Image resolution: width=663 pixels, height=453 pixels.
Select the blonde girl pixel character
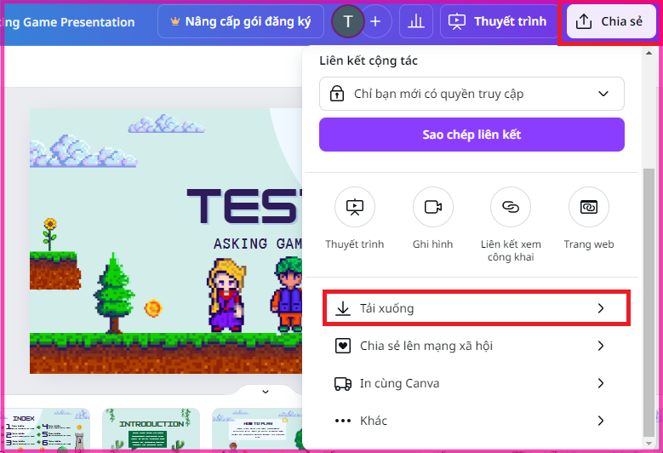pos(226,295)
